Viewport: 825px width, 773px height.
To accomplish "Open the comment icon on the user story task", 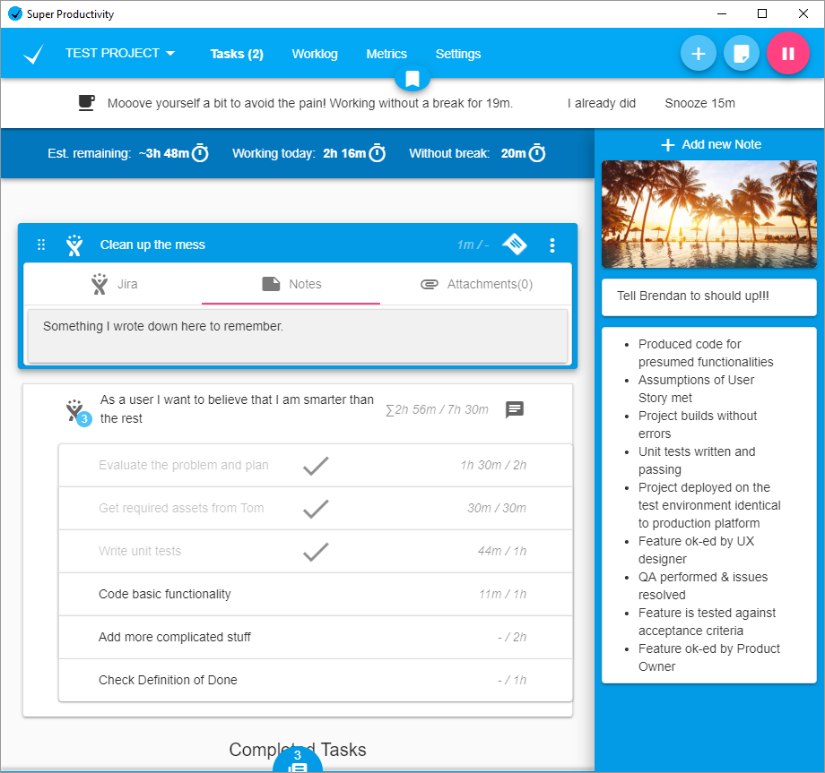I will pyautogui.click(x=514, y=409).
